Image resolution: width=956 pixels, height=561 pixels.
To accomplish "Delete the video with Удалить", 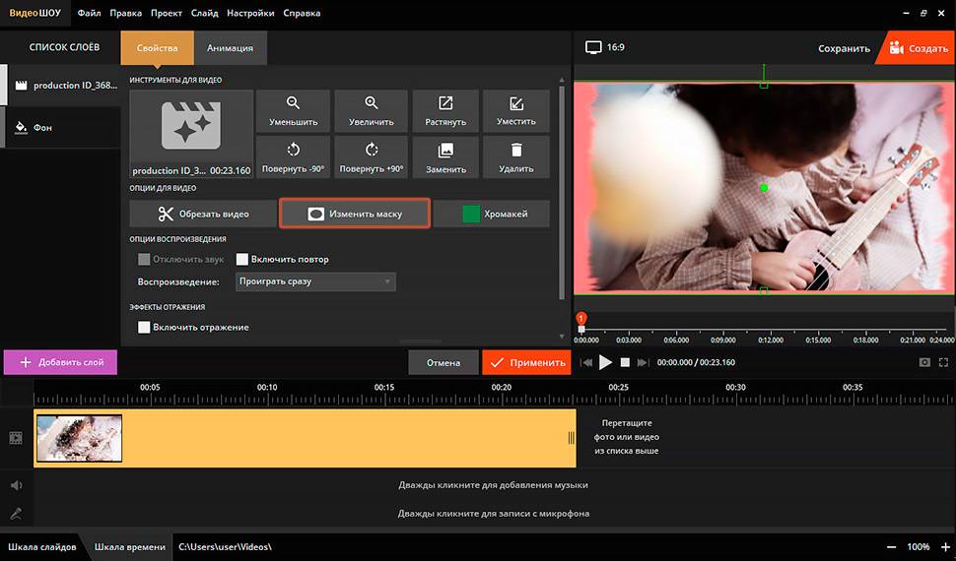I will (x=515, y=157).
